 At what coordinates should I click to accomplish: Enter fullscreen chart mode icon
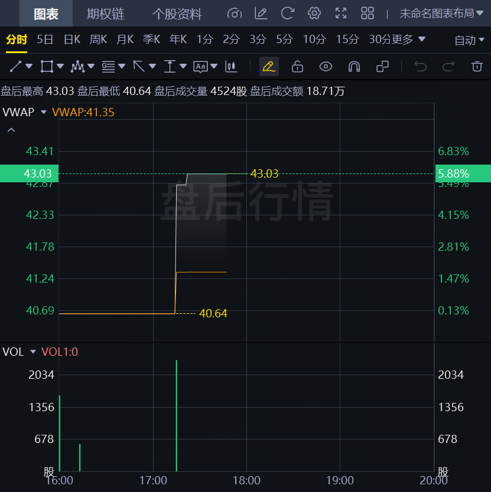pyautogui.click(x=341, y=14)
